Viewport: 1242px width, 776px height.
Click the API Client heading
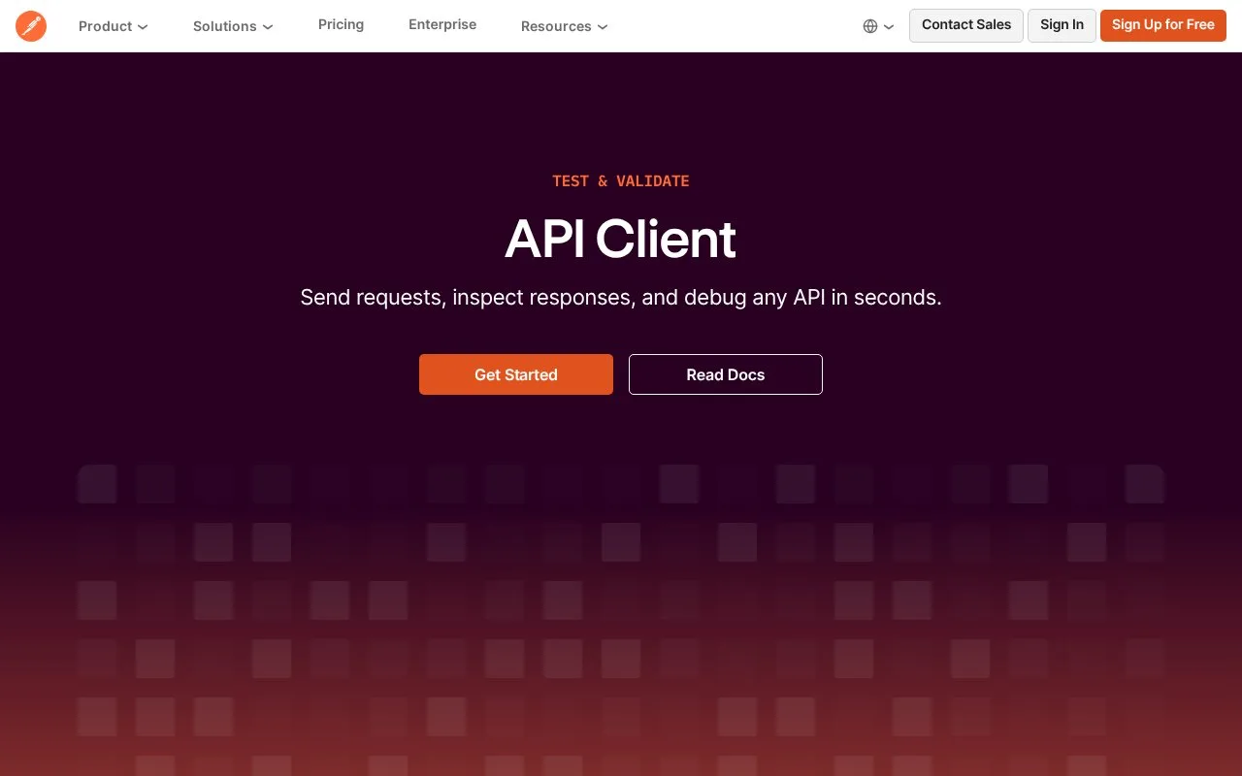621,239
